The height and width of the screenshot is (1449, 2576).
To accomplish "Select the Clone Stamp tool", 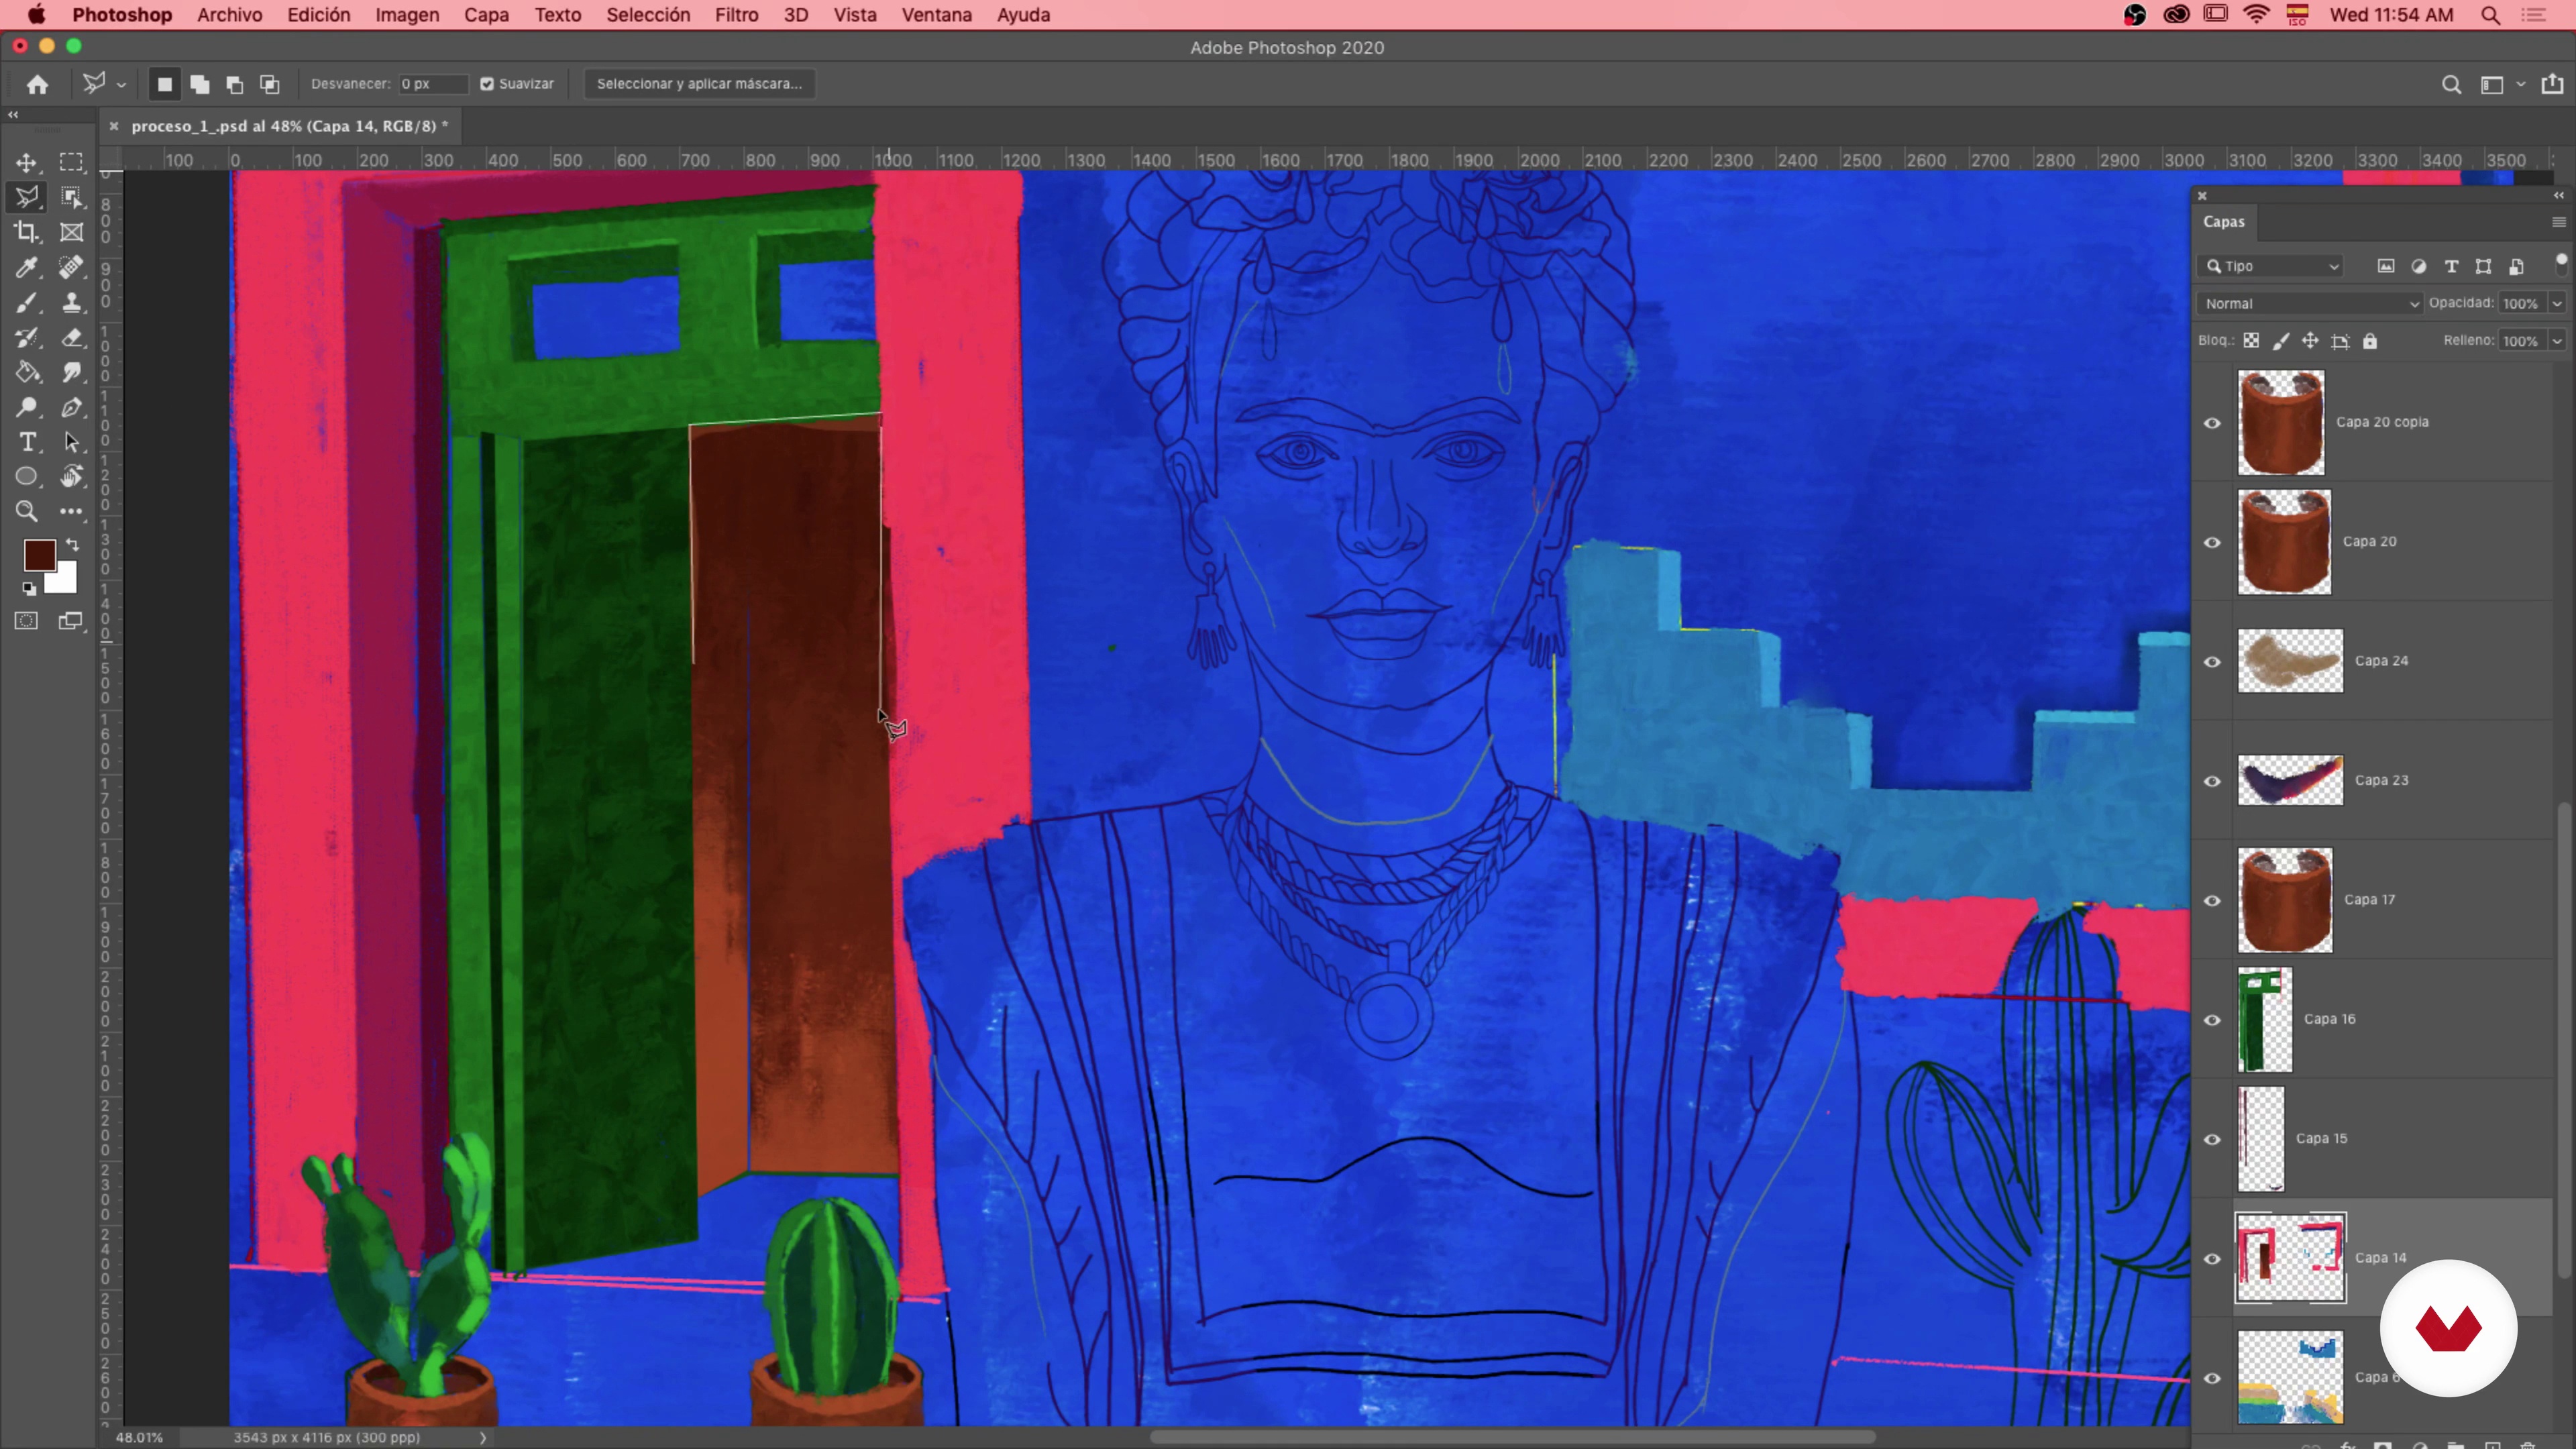I will coord(71,302).
